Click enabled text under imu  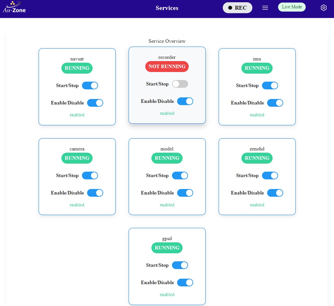(x=257, y=115)
